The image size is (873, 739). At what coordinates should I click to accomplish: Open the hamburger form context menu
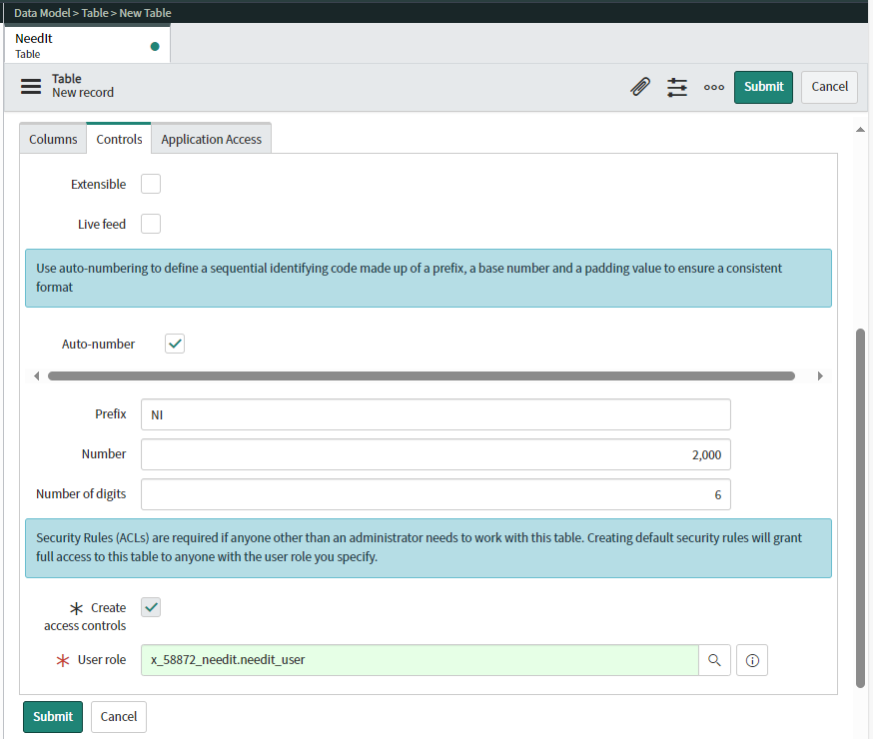pyautogui.click(x=31, y=86)
